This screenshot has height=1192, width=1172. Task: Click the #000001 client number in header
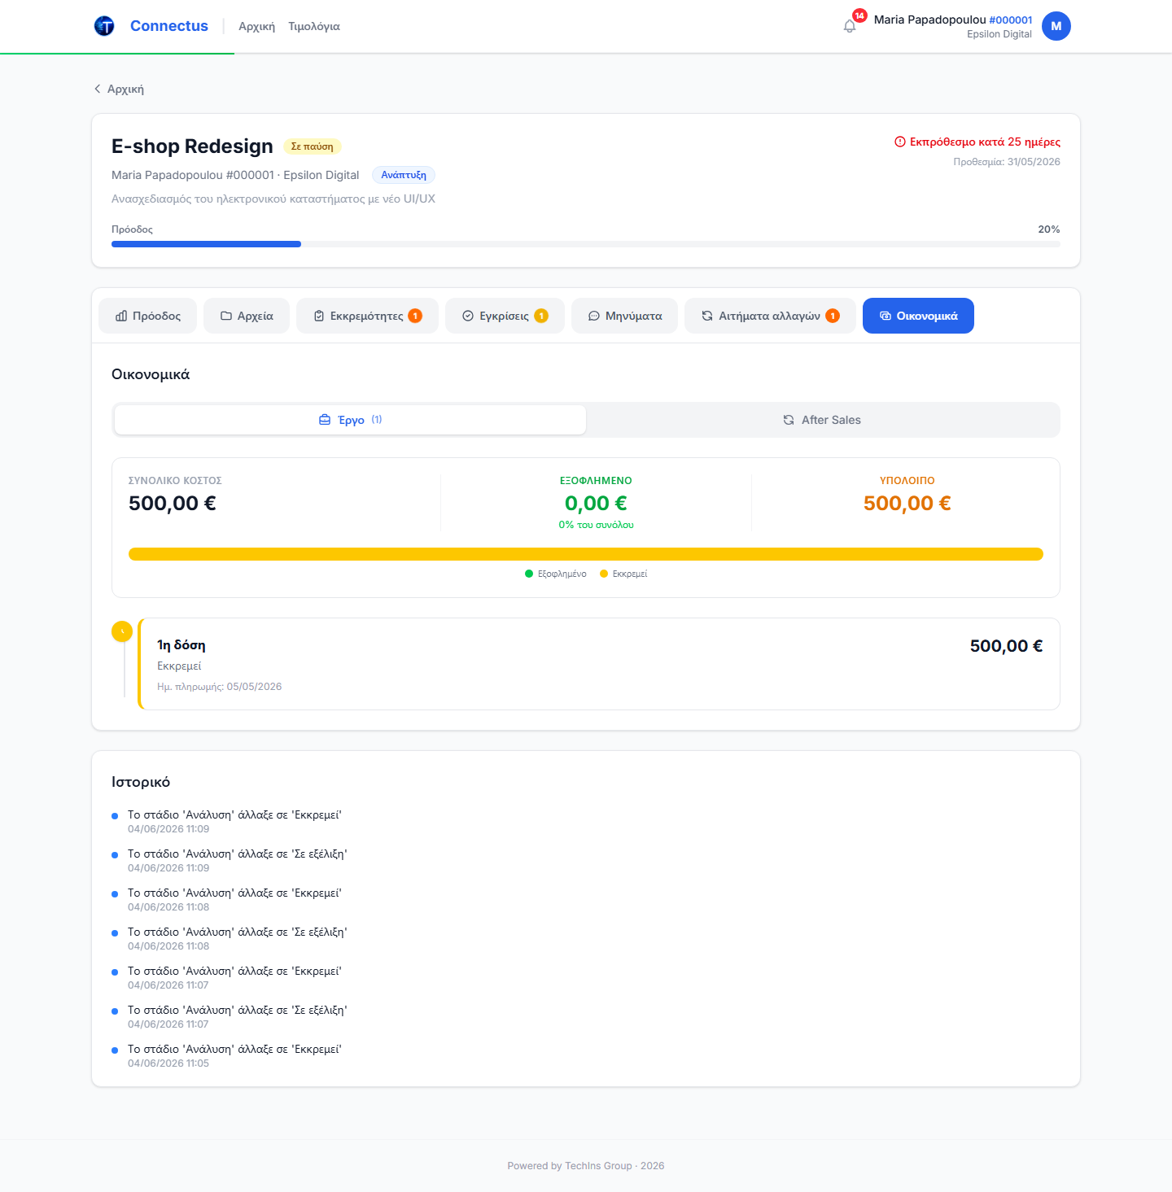1011,20
